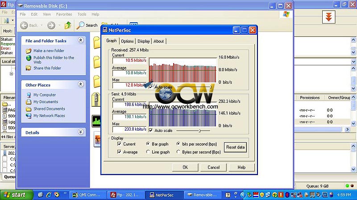Screen dimensions: 357x200
Task: Click the Received Current value field
Action: coord(129,60)
